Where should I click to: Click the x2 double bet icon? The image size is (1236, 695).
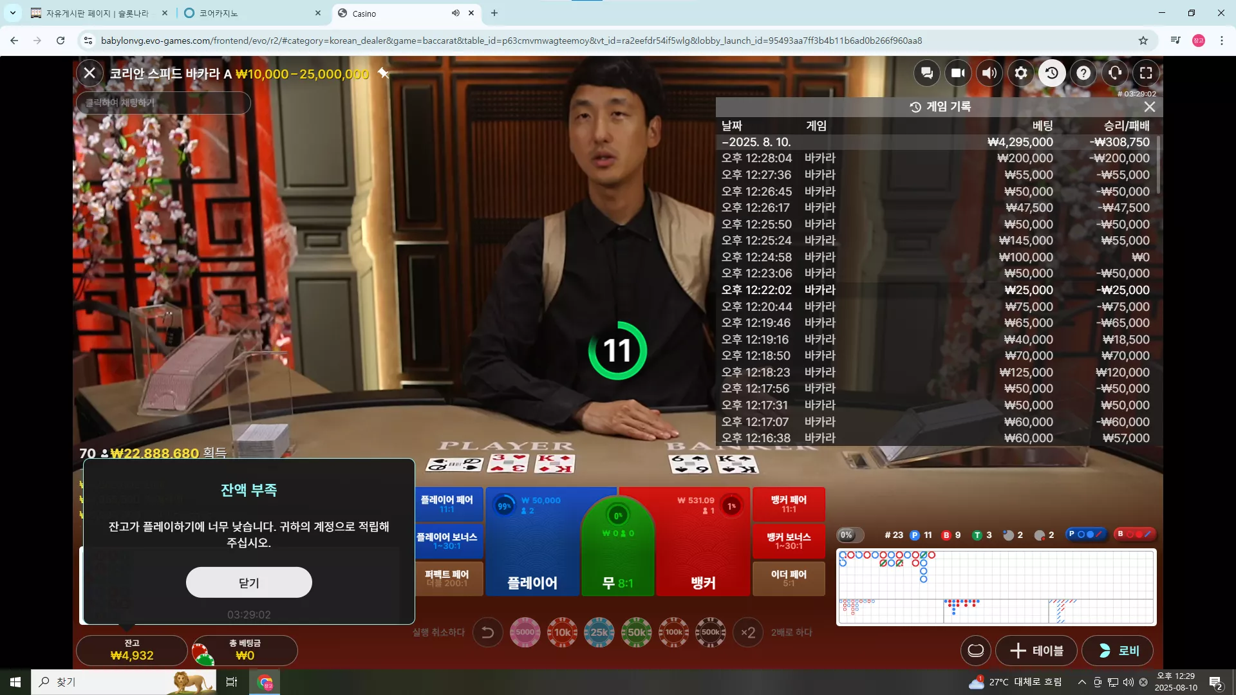[x=748, y=633]
